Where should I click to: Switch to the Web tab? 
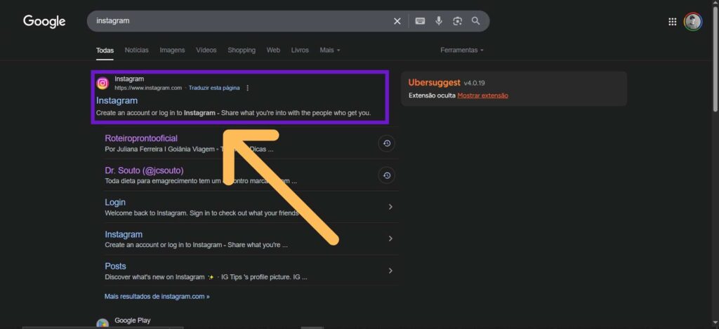click(273, 50)
